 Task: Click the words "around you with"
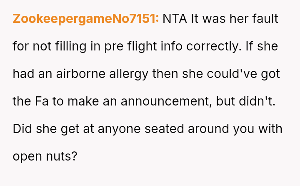coord(235,129)
